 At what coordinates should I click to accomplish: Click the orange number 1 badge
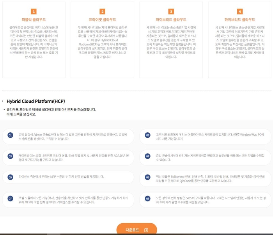(34, 11)
